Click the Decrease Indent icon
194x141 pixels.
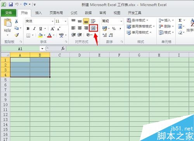pyautogui.click(x=73, y=35)
